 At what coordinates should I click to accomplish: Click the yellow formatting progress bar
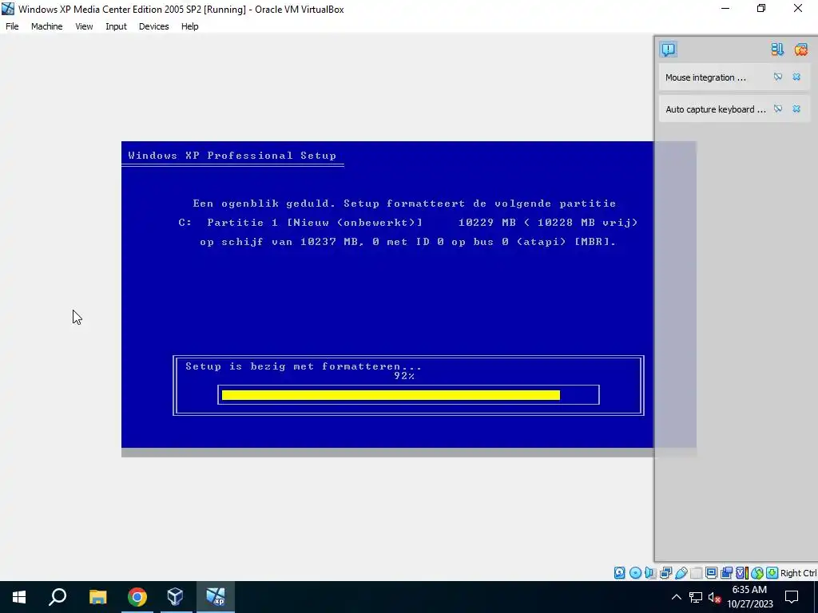pyautogui.click(x=391, y=395)
